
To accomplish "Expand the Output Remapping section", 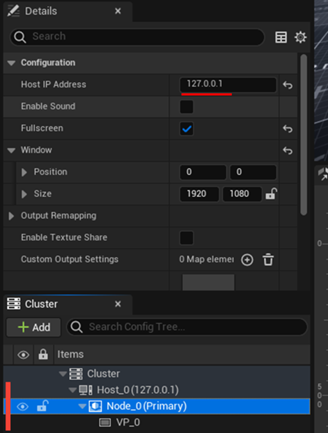I will (x=11, y=216).
